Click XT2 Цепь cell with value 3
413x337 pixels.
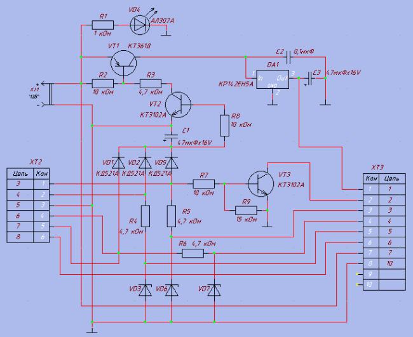20,184
